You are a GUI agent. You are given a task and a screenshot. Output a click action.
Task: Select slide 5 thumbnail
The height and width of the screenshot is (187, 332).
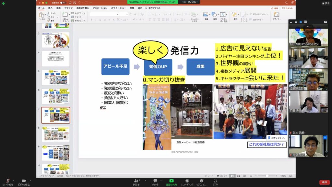tap(56, 78)
